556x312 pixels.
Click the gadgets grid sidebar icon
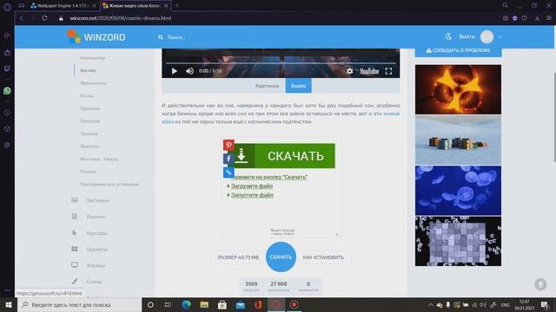[x=75, y=249]
